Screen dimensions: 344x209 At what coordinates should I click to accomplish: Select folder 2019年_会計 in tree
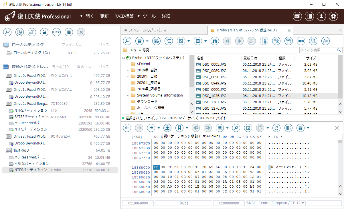147,70
